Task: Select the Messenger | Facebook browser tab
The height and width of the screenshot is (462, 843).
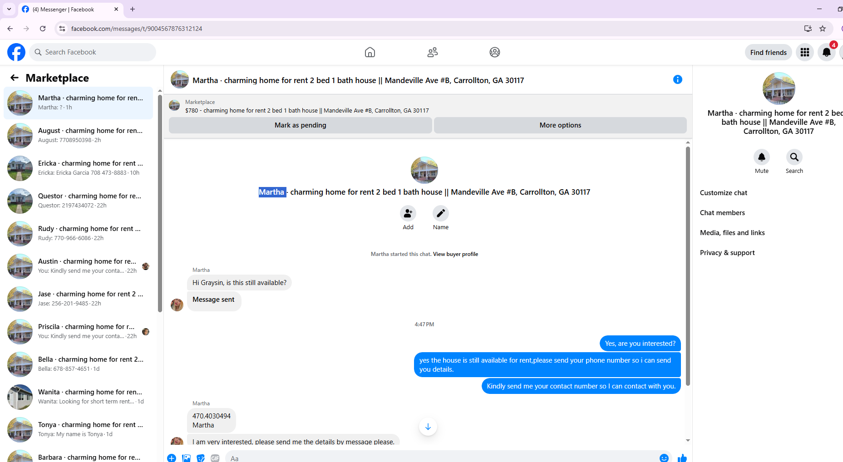Action: pyautogui.click(x=70, y=9)
